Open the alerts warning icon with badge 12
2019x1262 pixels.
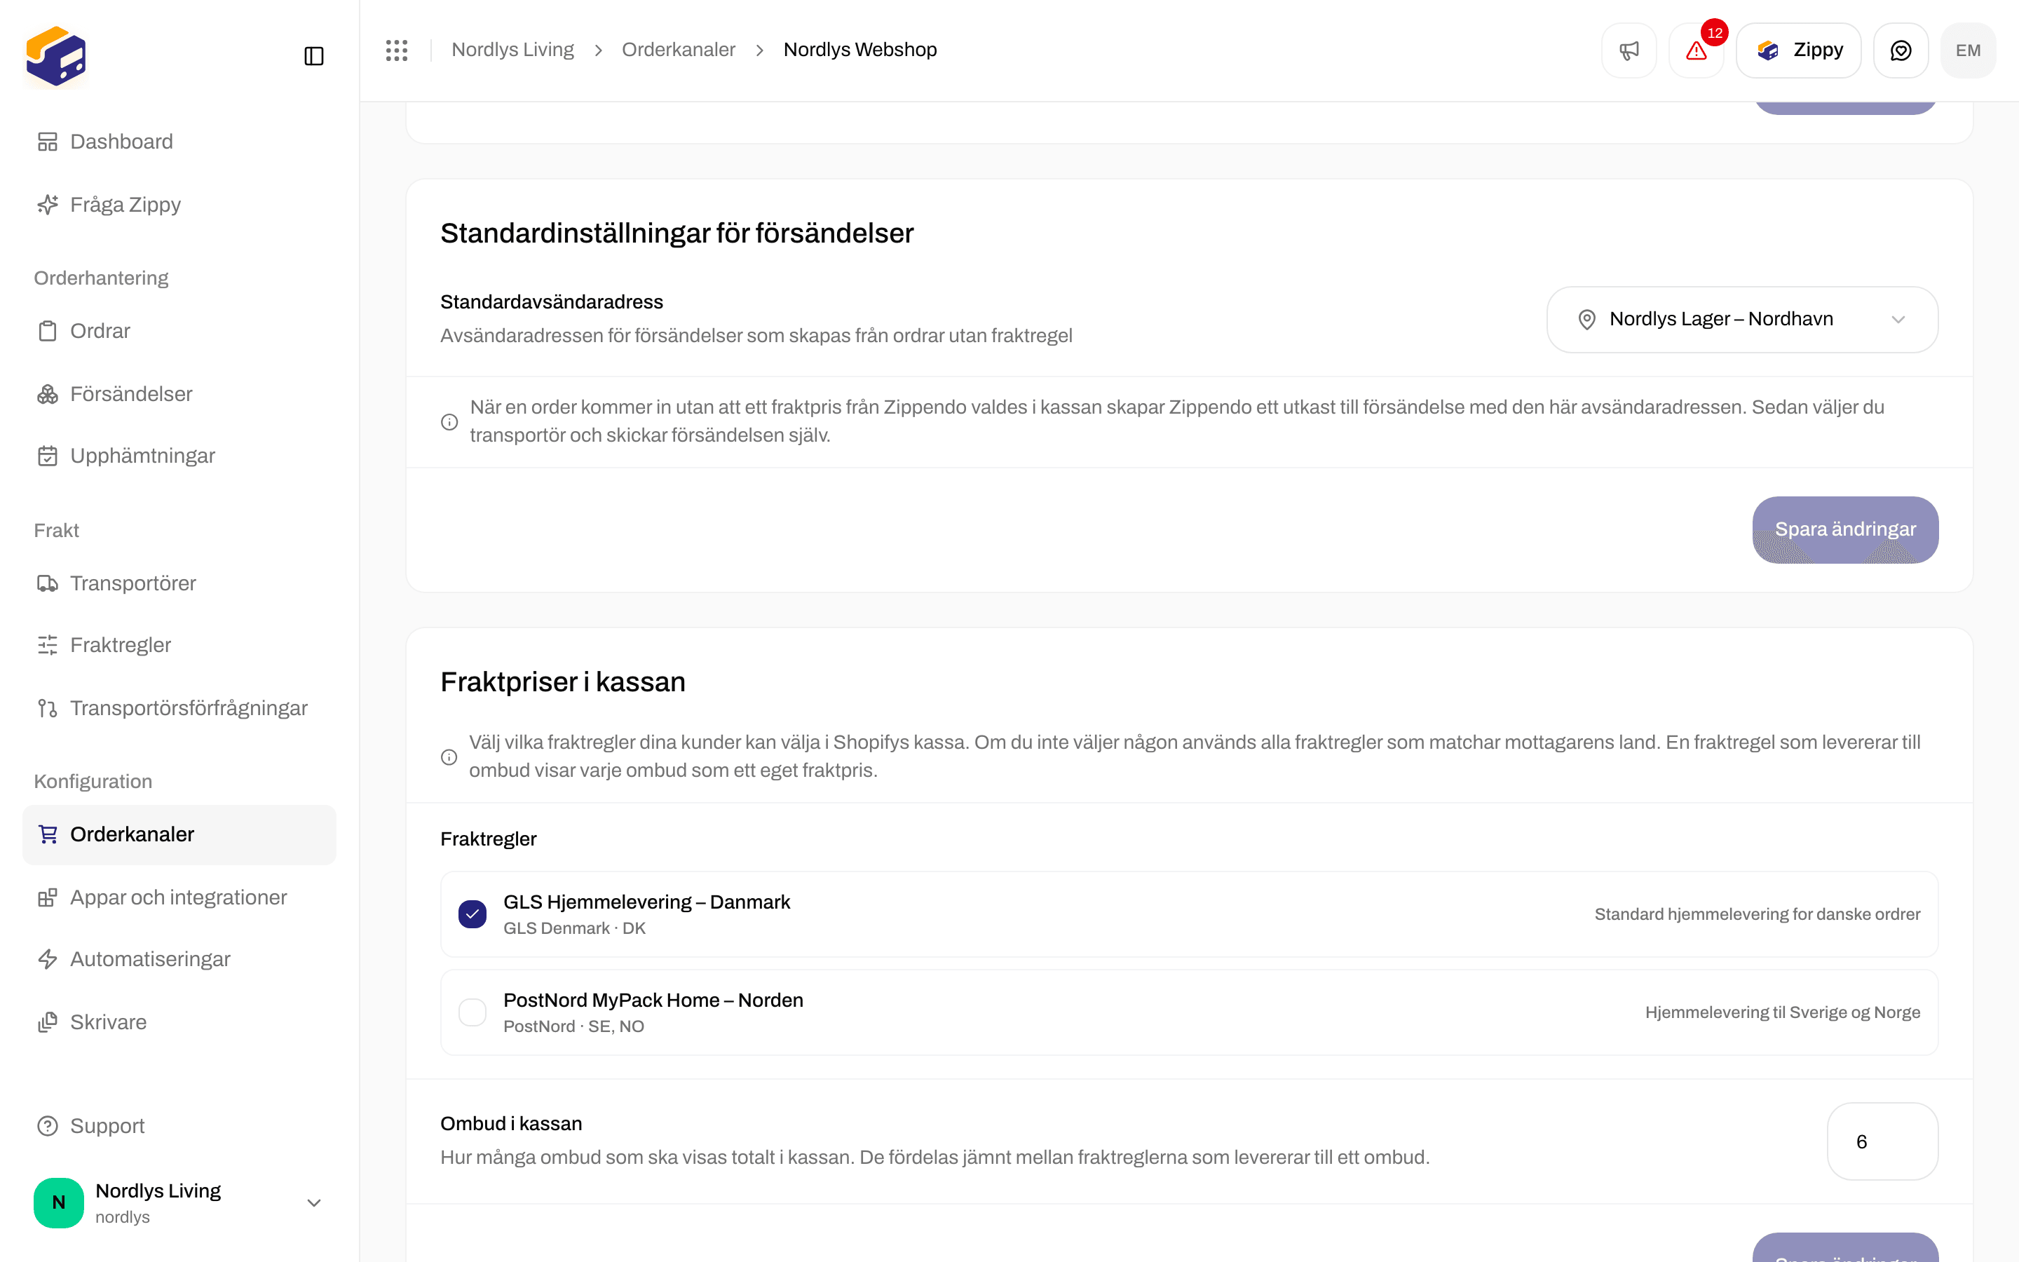1696,51
